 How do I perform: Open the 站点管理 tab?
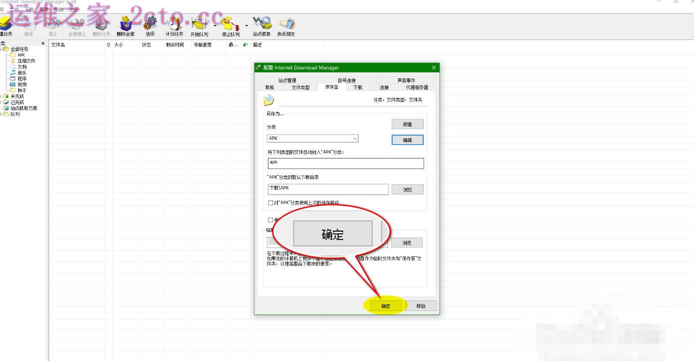pos(287,80)
